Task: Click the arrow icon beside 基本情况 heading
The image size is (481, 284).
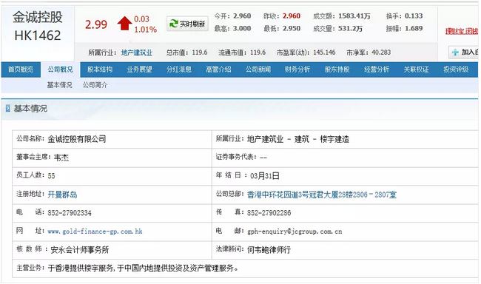Action: pyautogui.click(x=7, y=108)
